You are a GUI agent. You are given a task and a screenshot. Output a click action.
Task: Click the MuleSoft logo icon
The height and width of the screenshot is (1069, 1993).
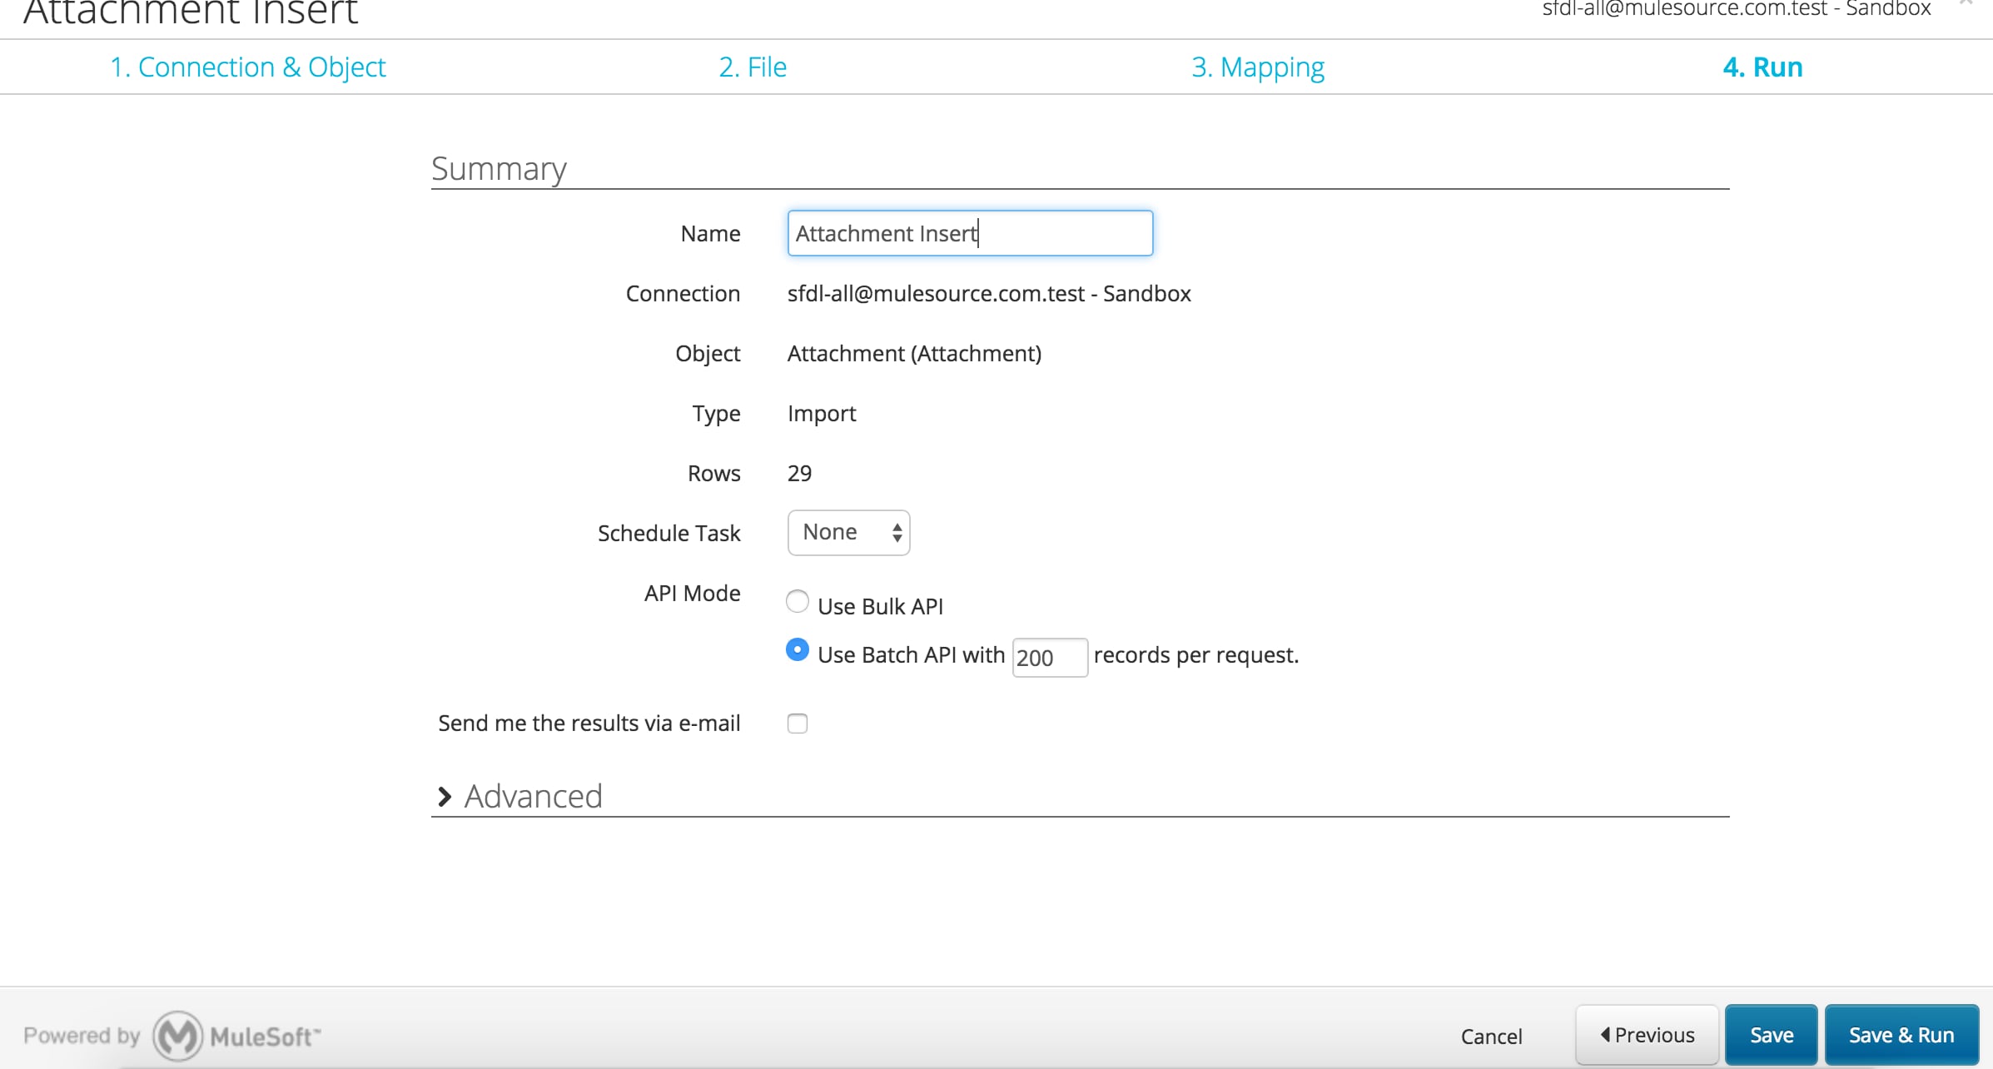177,1036
